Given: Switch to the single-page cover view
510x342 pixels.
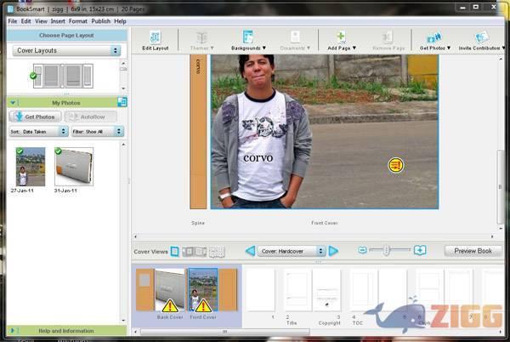Looking at the screenshot, I should click(x=175, y=251).
